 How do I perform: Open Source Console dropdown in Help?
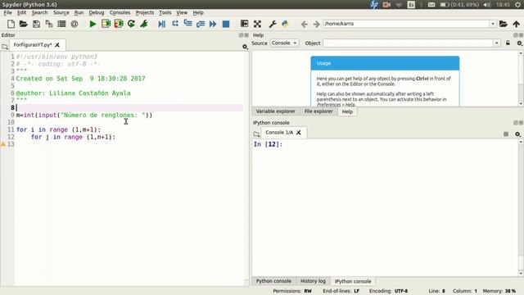point(284,43)
